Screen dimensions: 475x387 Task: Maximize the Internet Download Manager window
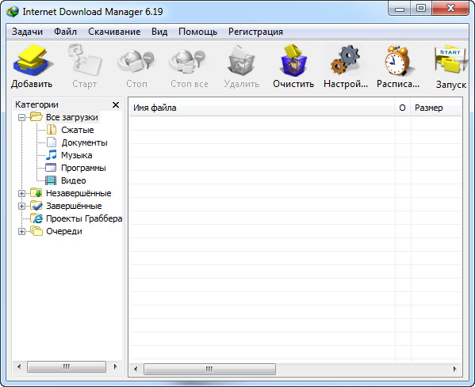(x=421, y=9)
